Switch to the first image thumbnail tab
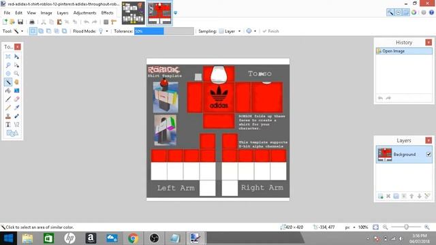Image resolution: width=436 pixels, height=245 pixels. pyautogui.click(x=134, y=13)
